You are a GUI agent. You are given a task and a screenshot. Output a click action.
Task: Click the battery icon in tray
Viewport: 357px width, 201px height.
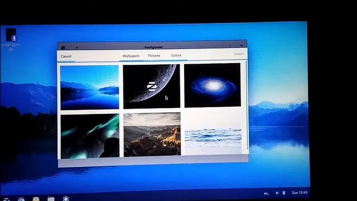[284, 193]
